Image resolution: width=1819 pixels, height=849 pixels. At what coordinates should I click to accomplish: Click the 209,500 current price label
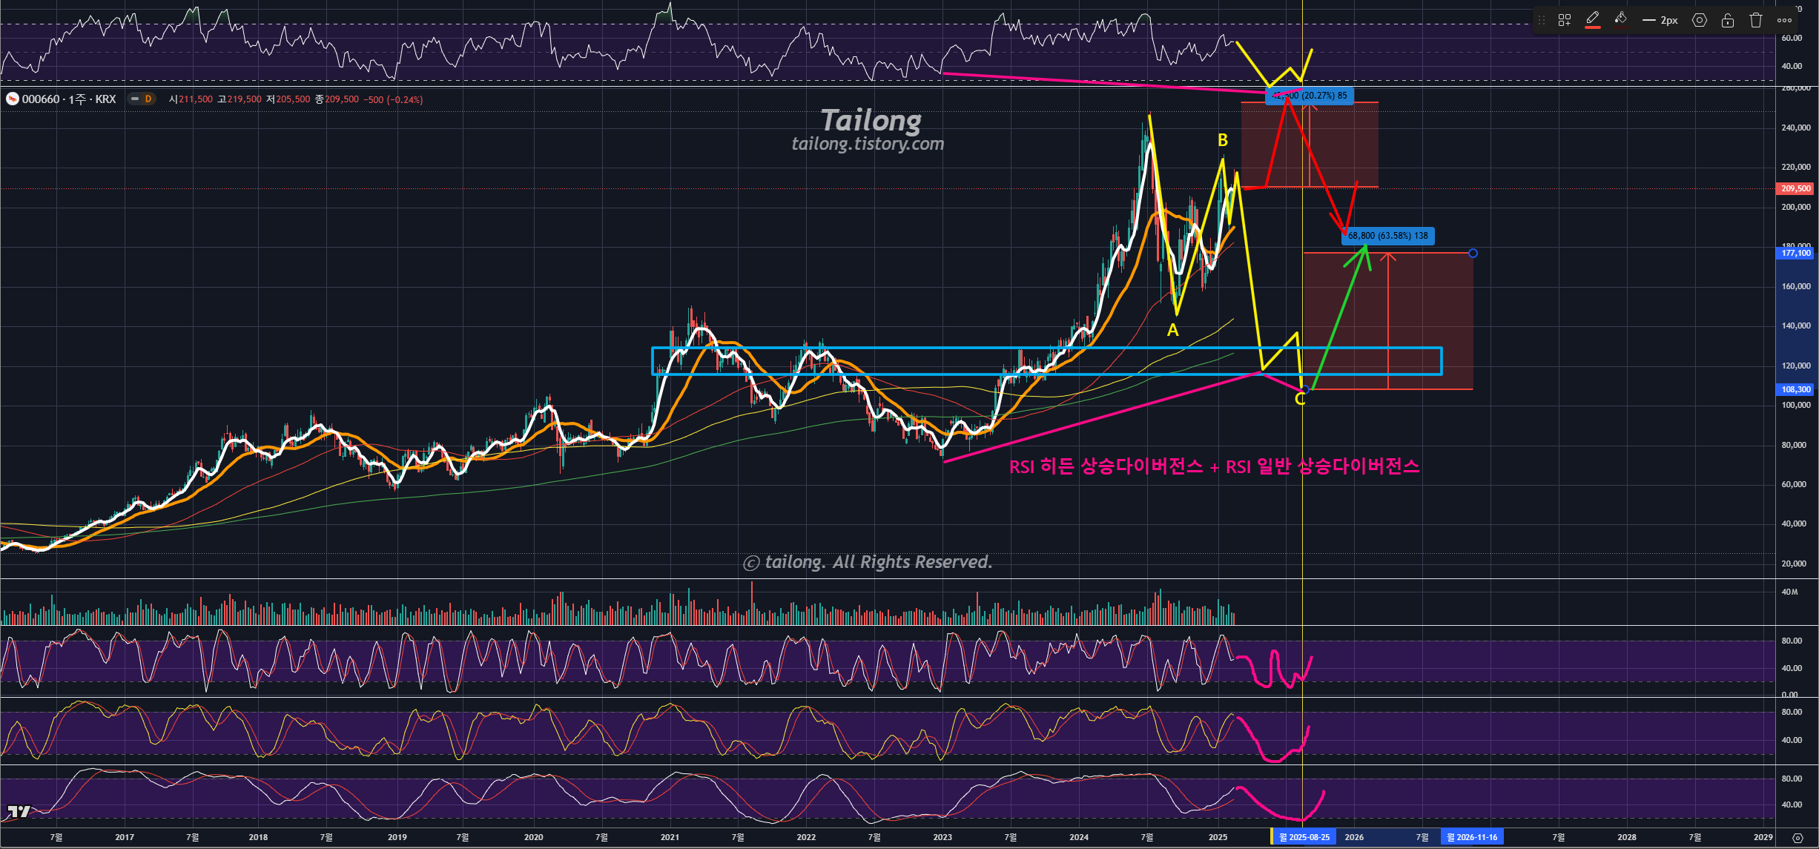coord(1795,188)
